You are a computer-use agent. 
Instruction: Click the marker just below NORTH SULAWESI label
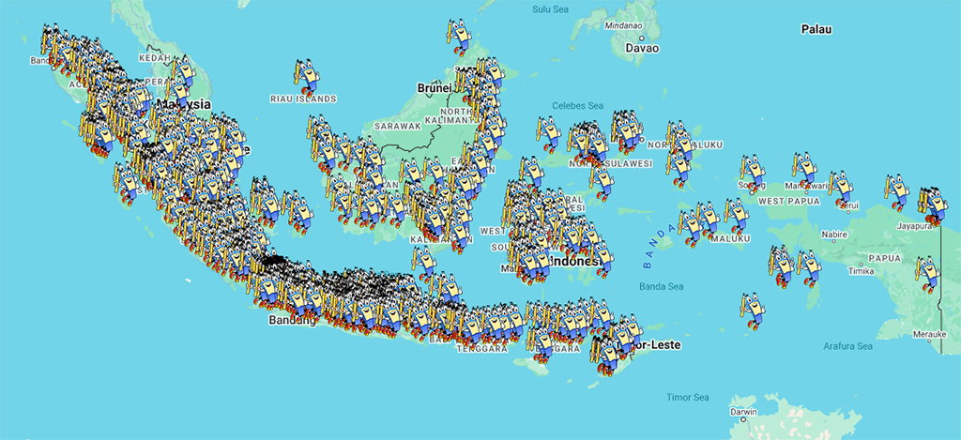(602, 183)
